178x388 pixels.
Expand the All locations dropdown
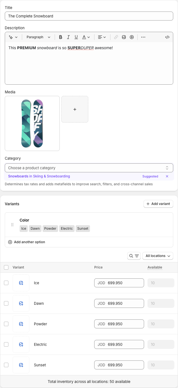point(158,256)
